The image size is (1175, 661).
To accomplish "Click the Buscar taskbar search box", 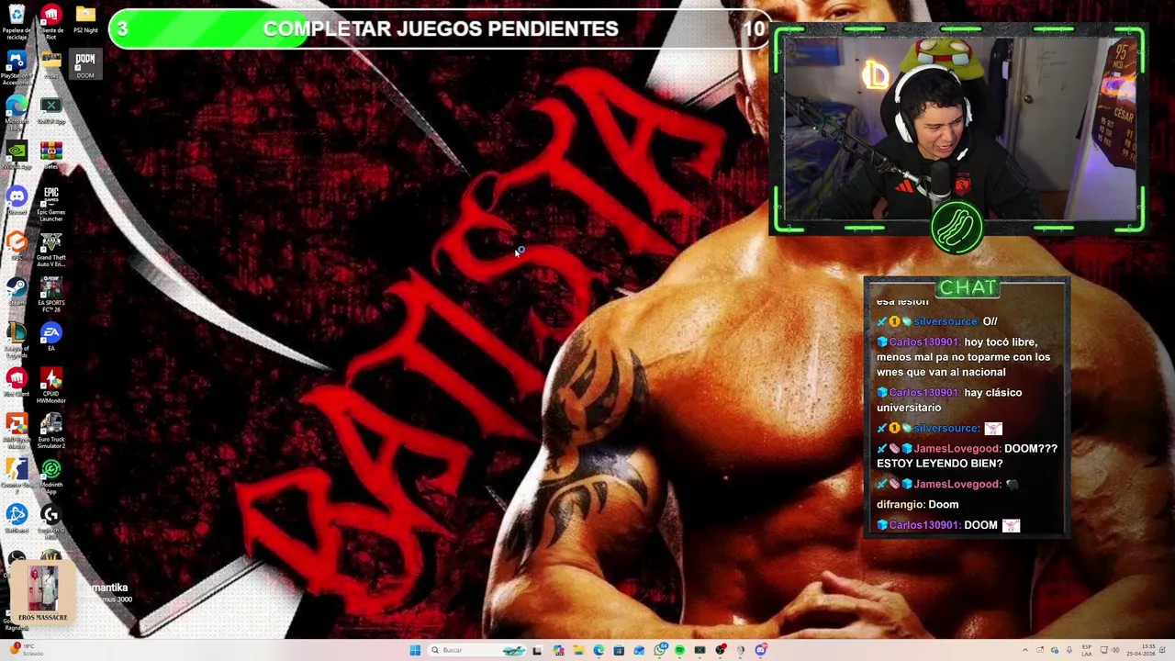I will (477, 650).
